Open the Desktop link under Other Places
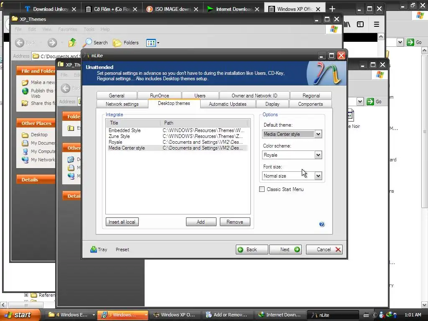The width and height of the screenshot is (428, 321). pos(39,135)
